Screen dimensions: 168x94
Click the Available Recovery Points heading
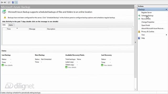(75, 55)
